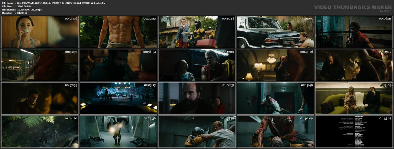Select the frame at 00:36:54
394x149 pixels.
click(x=119, y=65)
